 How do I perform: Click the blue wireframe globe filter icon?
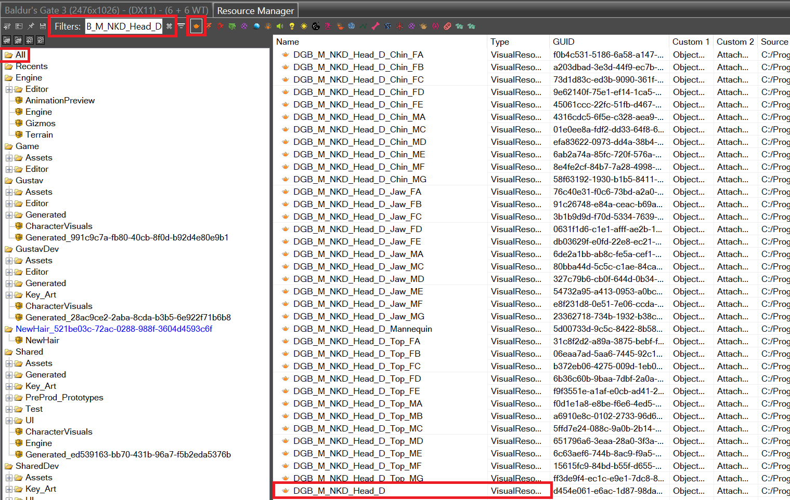click(352, 26)
